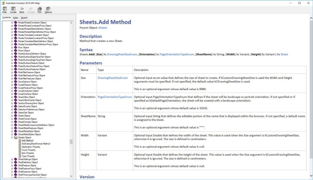
Task: Click the open book icon of Sheets Object
Action: tap(16, 137)
